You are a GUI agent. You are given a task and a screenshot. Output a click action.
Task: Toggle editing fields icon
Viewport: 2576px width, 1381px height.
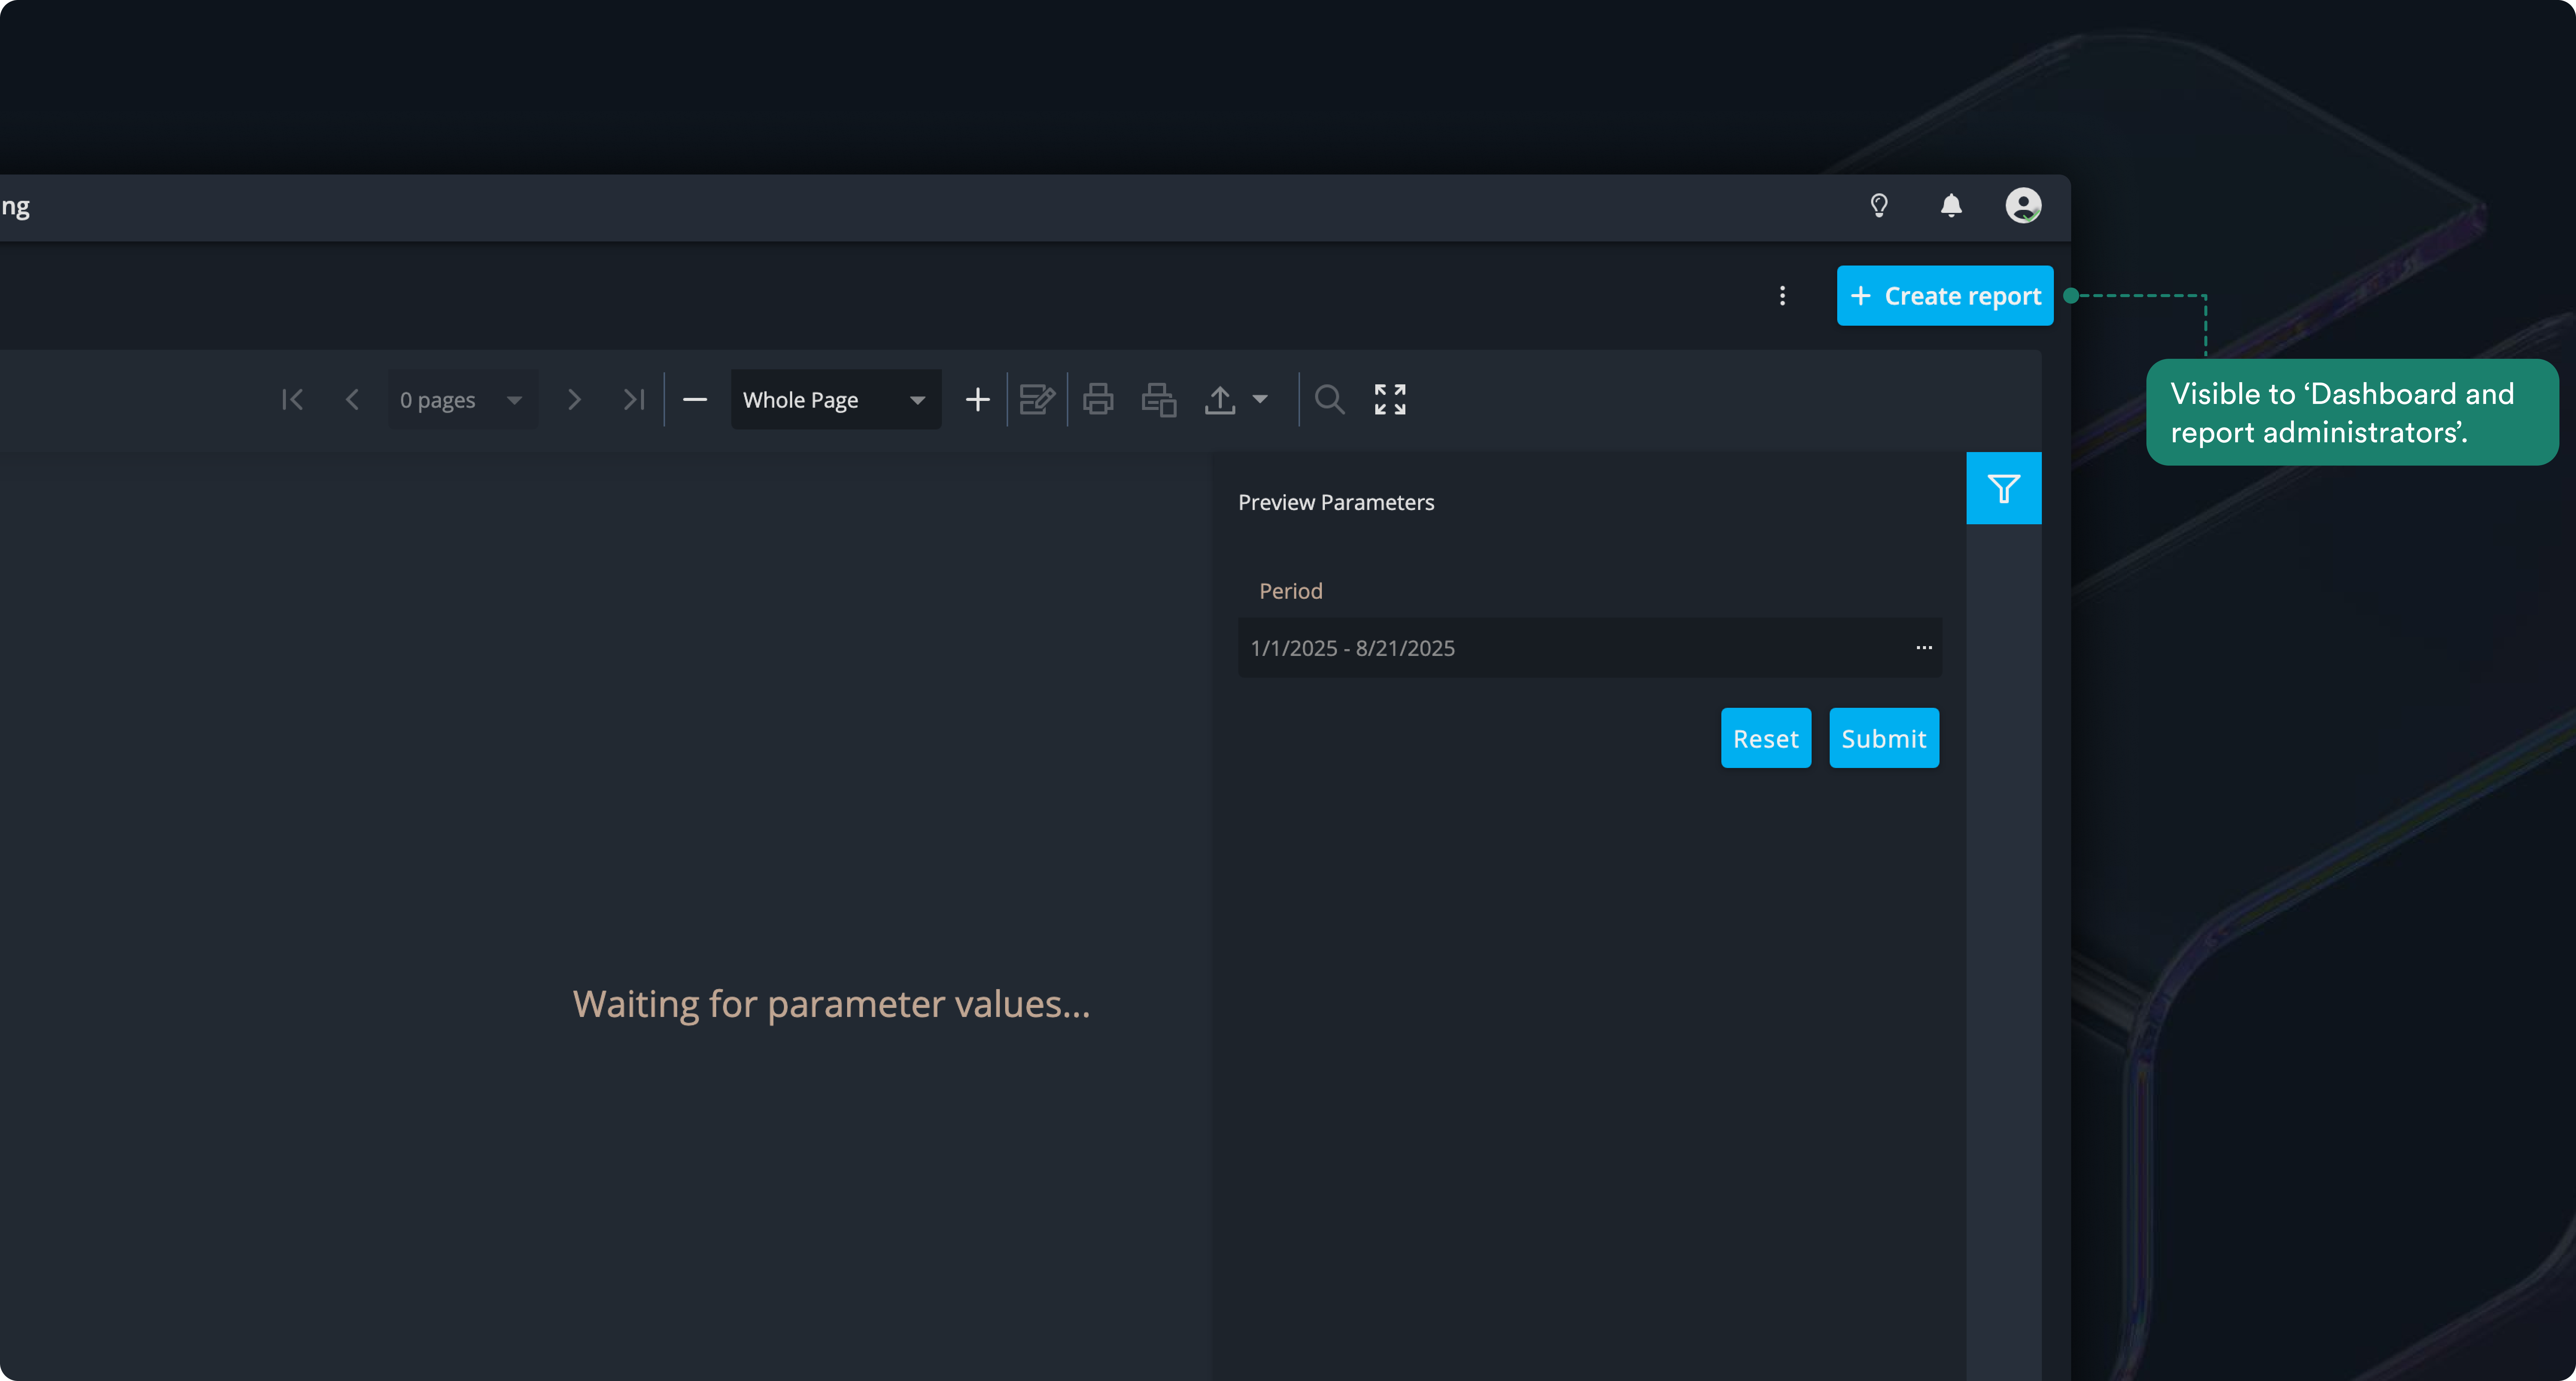[x=1037, y=400]
